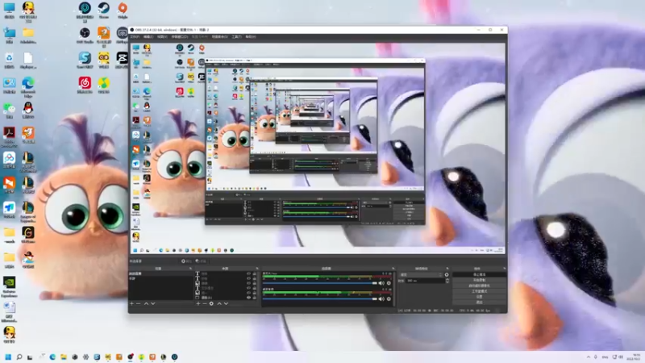Screen dimensions: 645x363
Task: Select the Steam shortcut on the desktop
Action: point(104,10)
